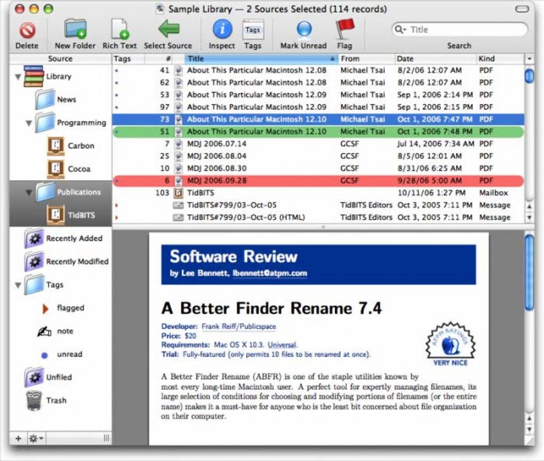Open the Trash
Viewport: 544px width, 461px height.
pyautogui.click(x=46, y=401)
